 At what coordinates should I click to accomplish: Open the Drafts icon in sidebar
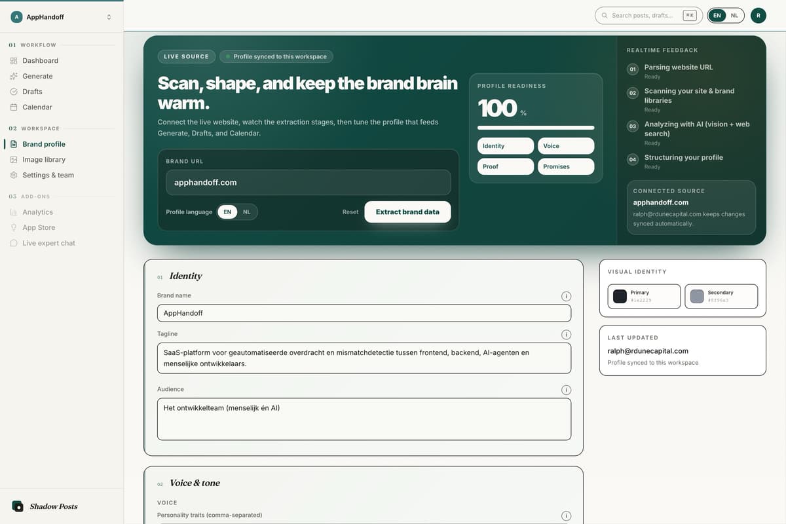pos(14,92)
